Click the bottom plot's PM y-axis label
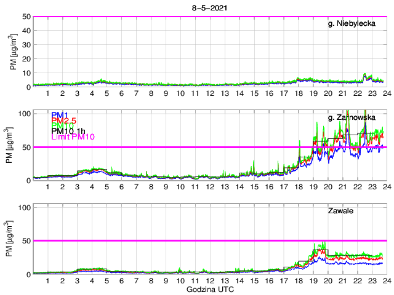Image resolution: width=394 pixels, height=295 pixels. (x=14, y=239)
